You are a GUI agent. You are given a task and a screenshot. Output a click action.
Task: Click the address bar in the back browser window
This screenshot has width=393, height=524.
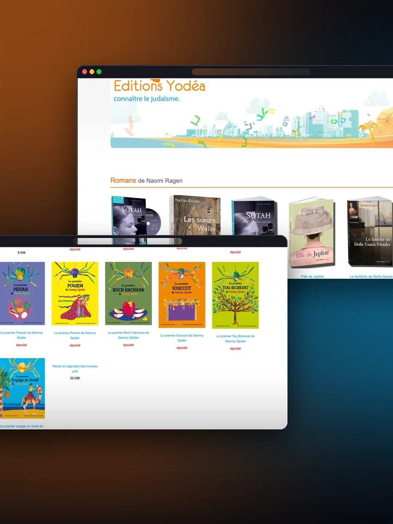pos(251,72)
